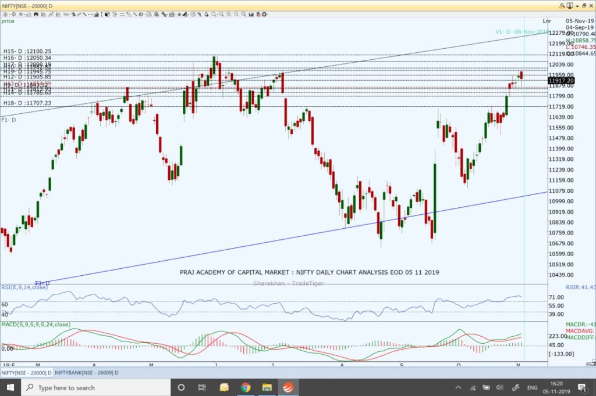The width and height of the screenshot is (596, 396).
Task: Click the RSI(E,9,14,close) indicator title
Action: [x=24, y=287]
